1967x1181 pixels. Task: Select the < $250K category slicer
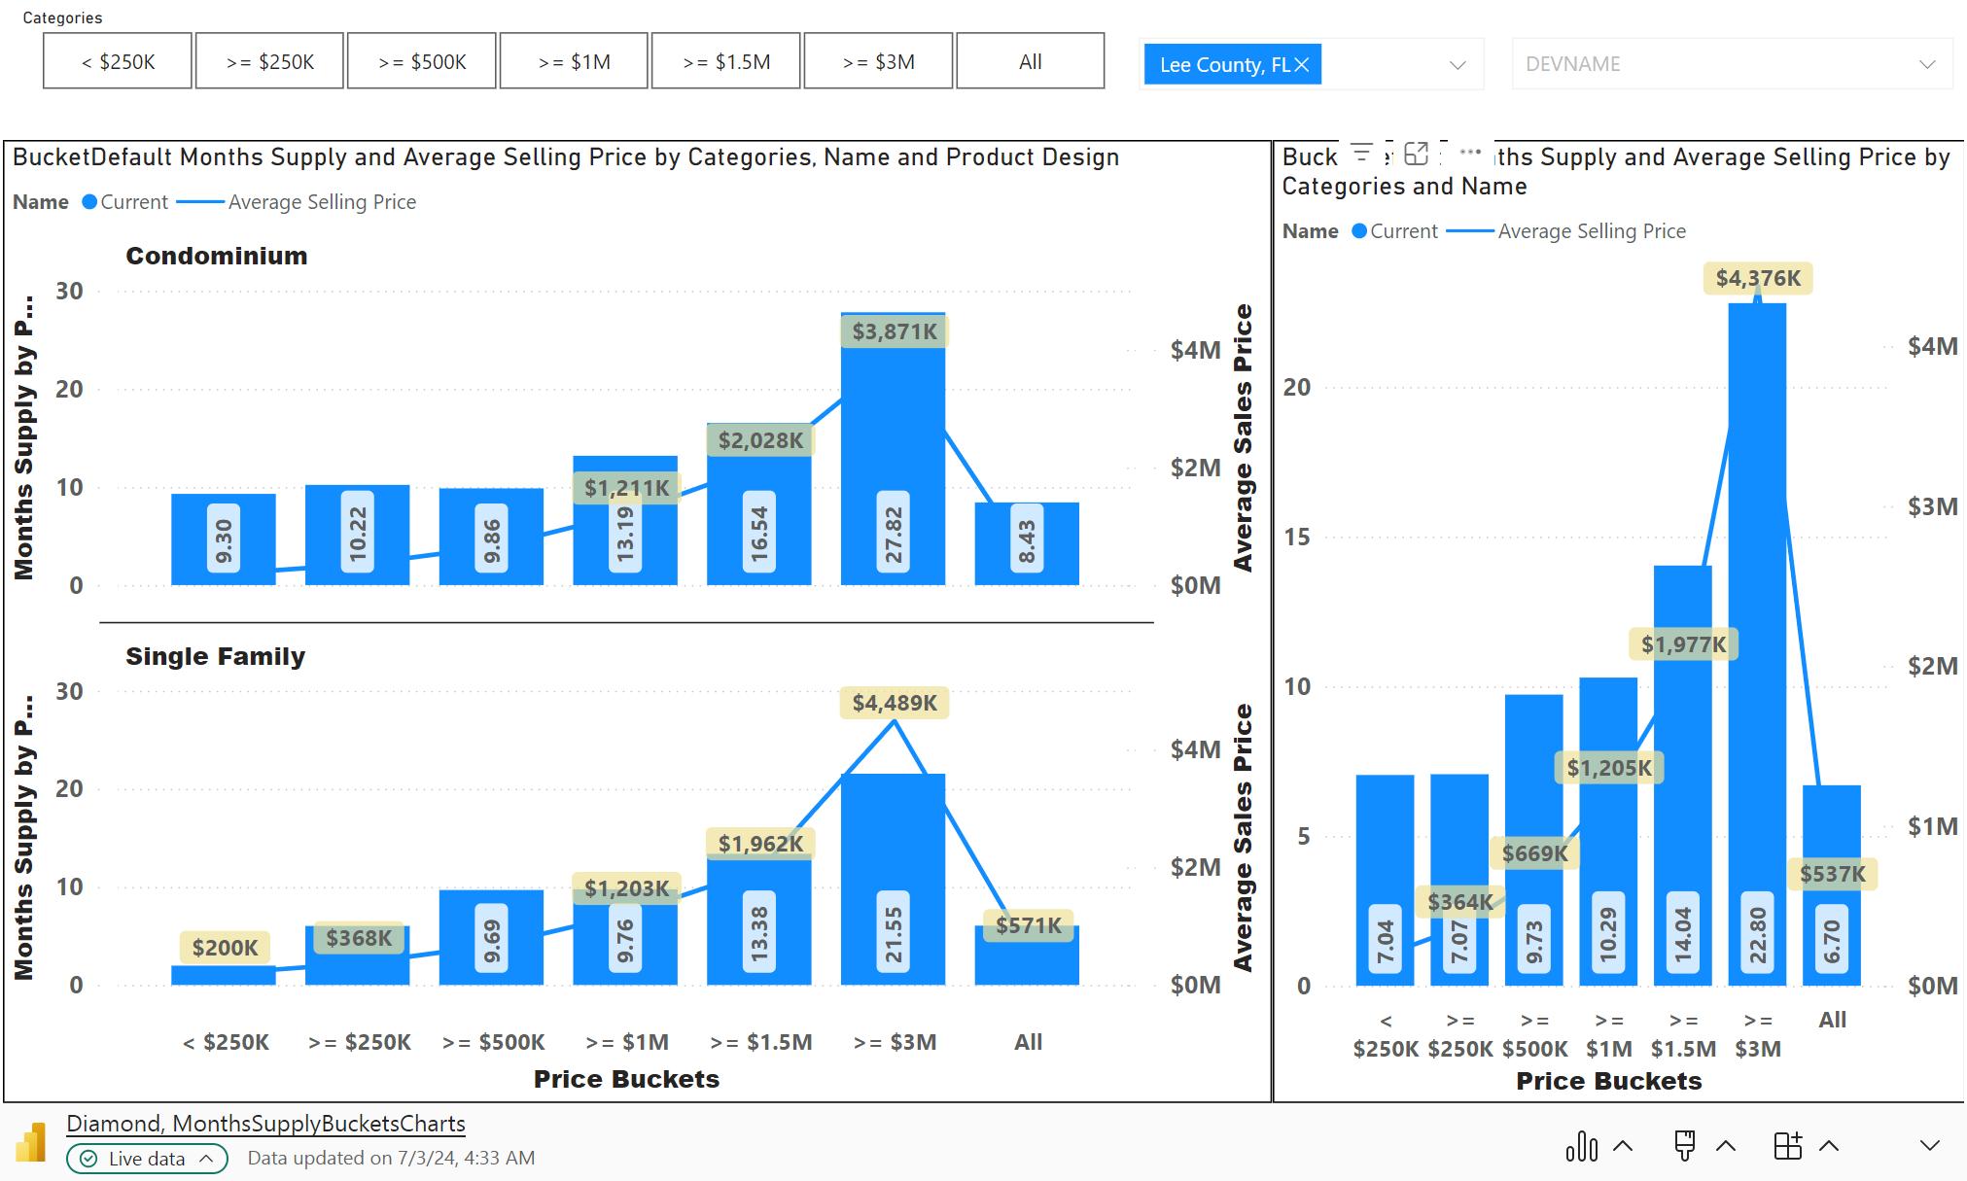click(x=118, y=61)
